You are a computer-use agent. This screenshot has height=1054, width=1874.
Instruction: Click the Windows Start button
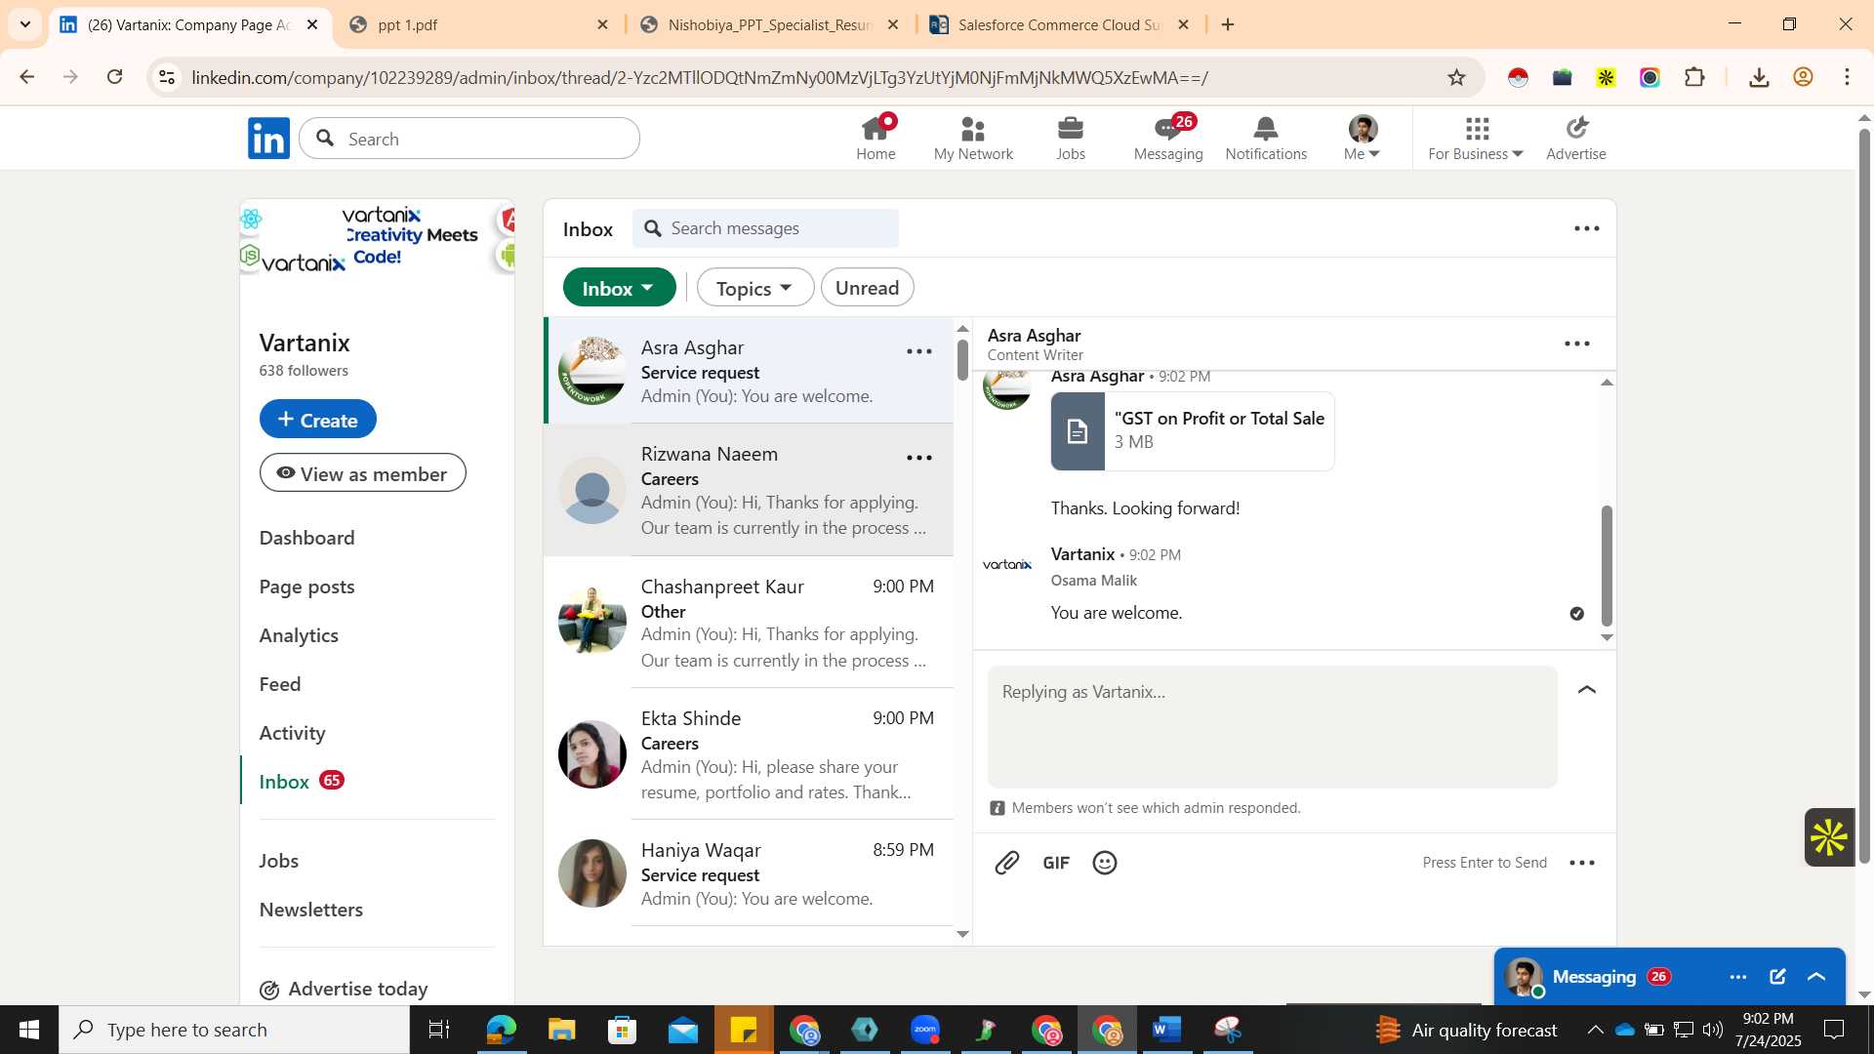[x=29, y=1030]
